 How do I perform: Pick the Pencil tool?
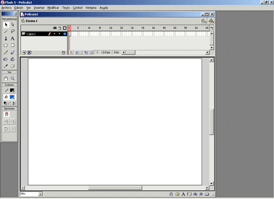tap(6, 52)
